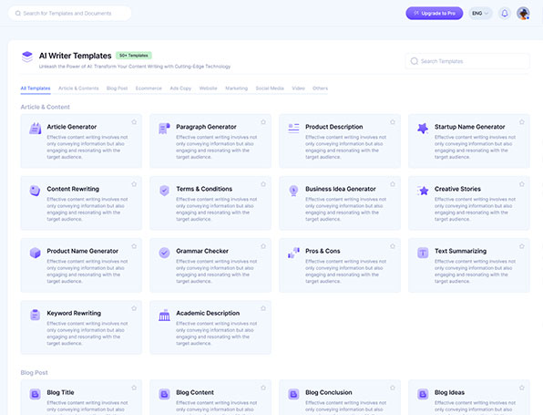Open the user profile avatar
543x415 pixels.
523,13
